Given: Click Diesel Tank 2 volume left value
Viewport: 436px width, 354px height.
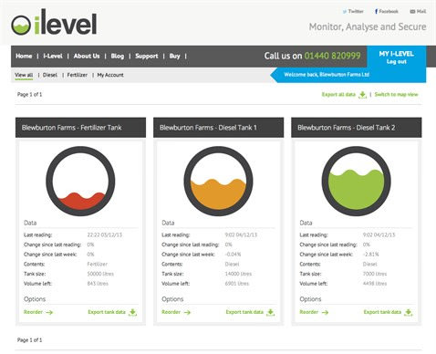Looking at the screenshot, I should [x=375, y=284].
